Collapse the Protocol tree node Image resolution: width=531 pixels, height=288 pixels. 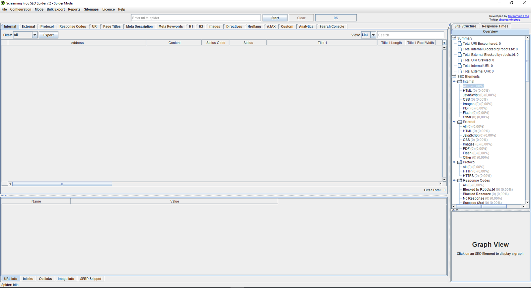tap(454, 162)
